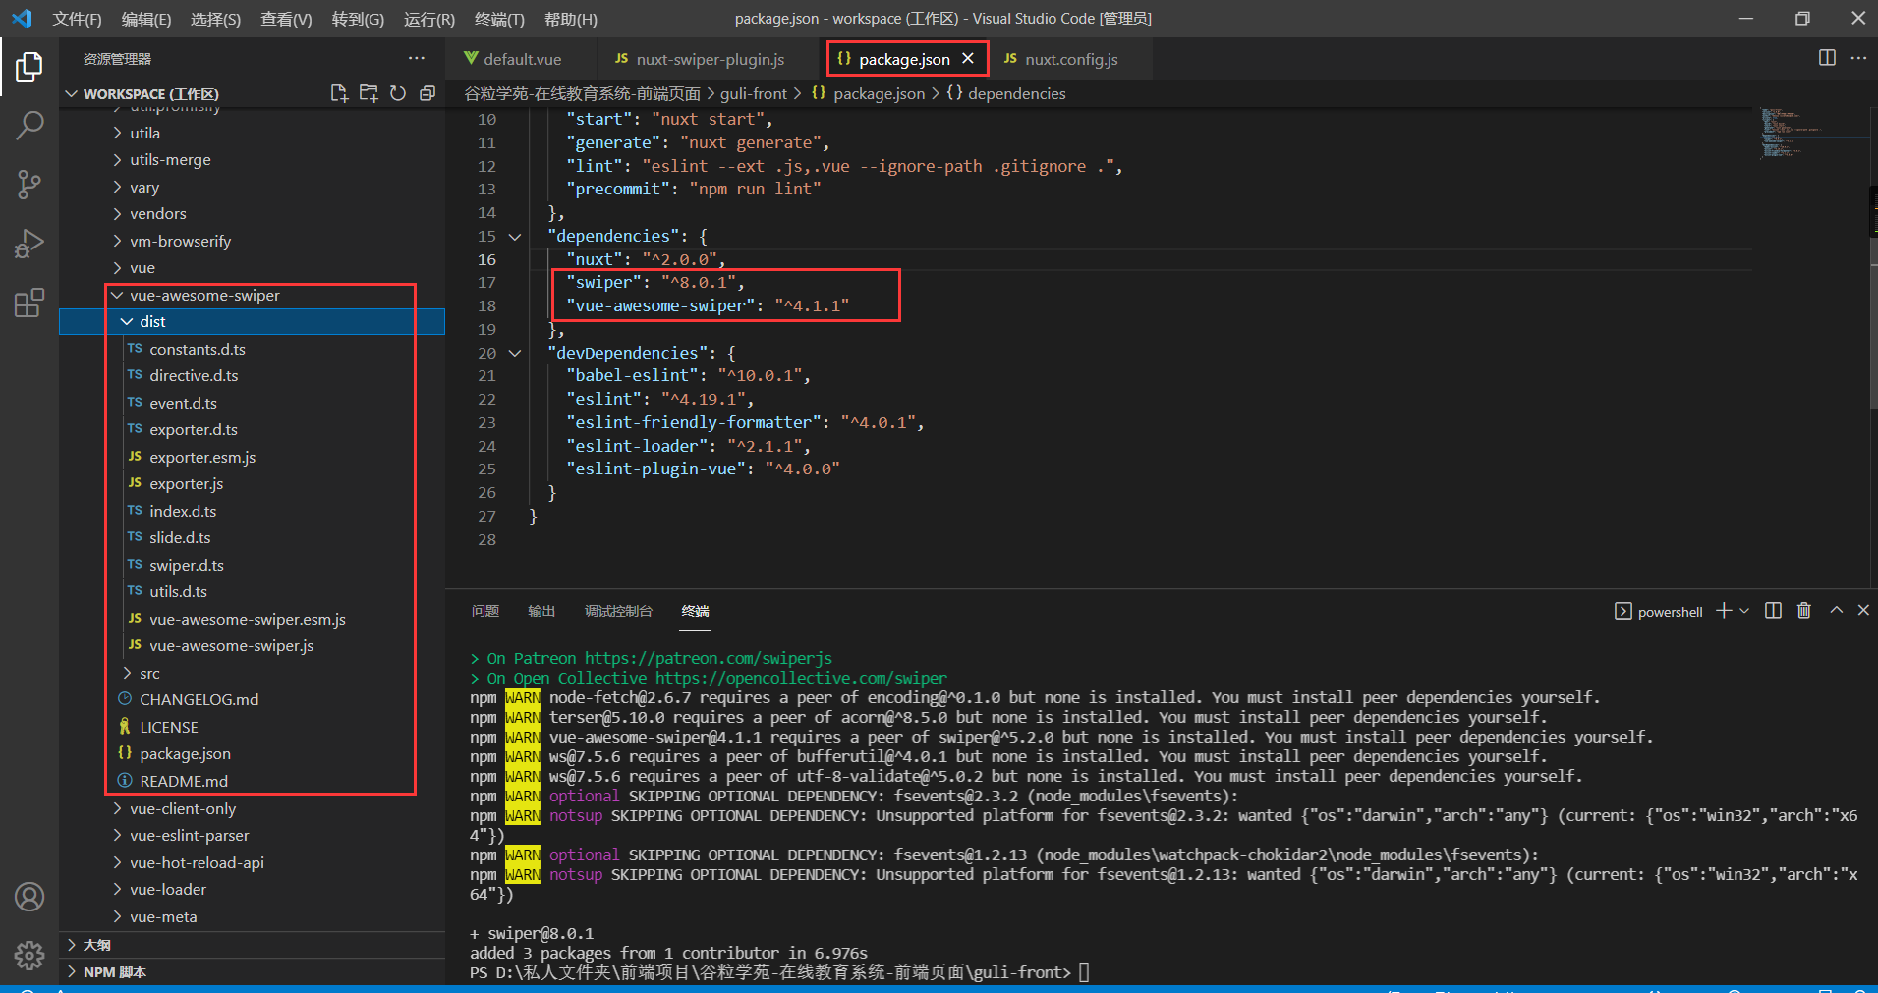Open terminal launch profile dropdown
Viewport: 1878px width, 993px height.
coord(1744,611)
